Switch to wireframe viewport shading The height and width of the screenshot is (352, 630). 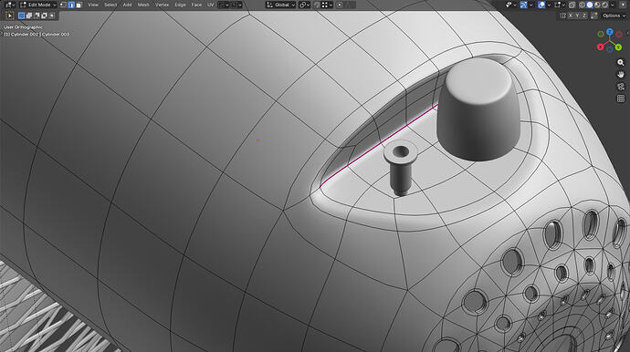pyautogui.click(x=582, y=5)
